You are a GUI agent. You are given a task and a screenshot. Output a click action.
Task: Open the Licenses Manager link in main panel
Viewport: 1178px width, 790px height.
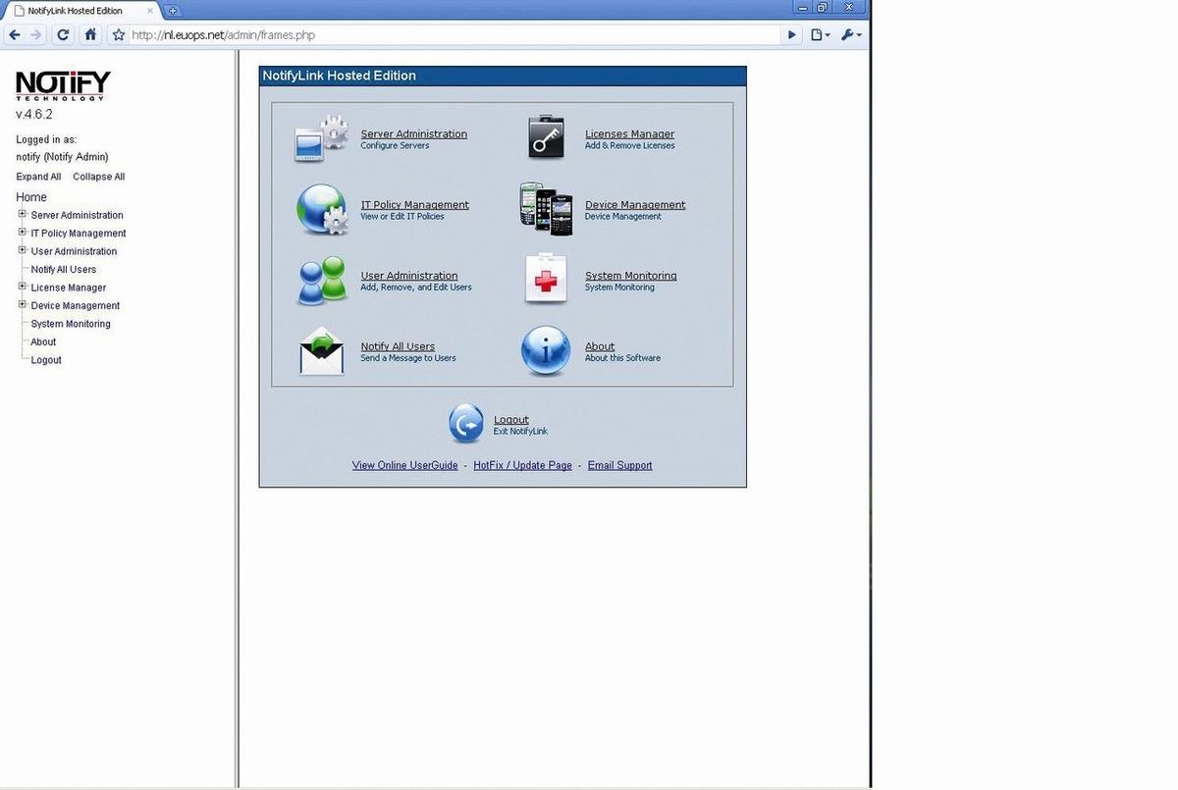pos(629,134)
